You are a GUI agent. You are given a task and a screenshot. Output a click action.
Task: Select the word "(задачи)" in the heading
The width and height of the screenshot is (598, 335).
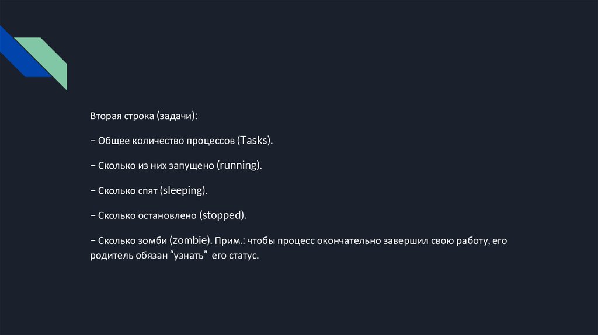click(176, 116)
